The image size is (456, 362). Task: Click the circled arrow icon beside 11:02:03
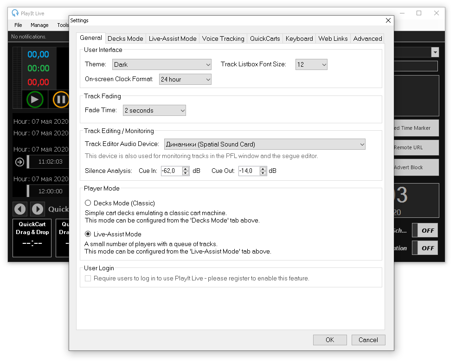[x=19, y=162]
